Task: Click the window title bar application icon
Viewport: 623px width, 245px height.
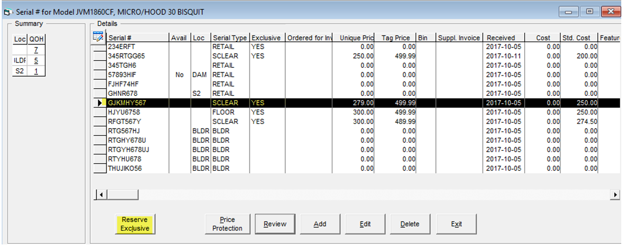Action: [x=8, y=12]
